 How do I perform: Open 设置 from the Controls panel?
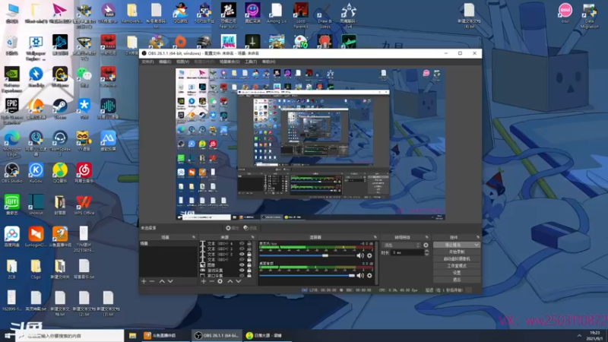click(x=457, y=273)
